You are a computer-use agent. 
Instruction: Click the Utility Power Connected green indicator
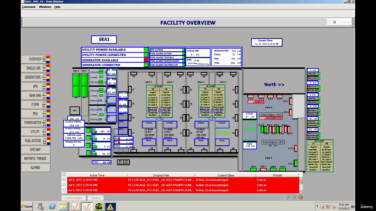point(146,55)
